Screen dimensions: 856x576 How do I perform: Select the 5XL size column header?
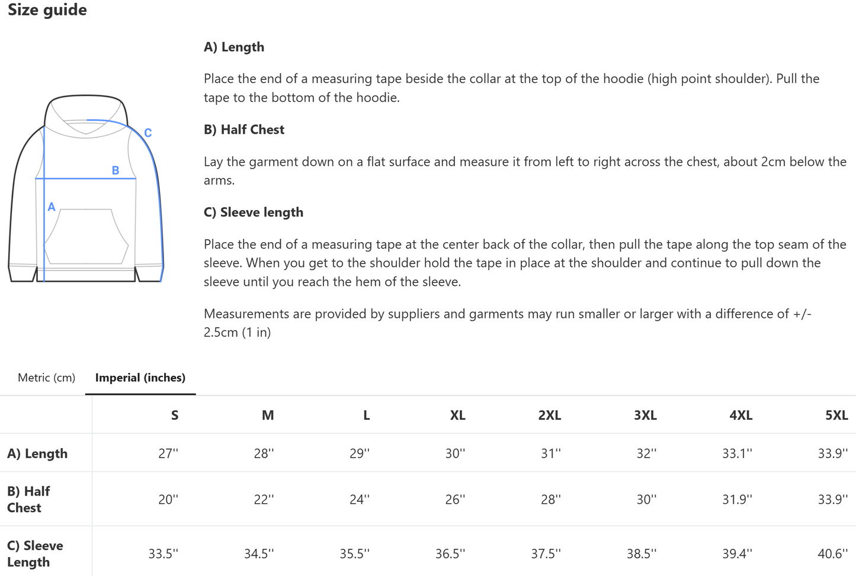(x=836, y=415)
